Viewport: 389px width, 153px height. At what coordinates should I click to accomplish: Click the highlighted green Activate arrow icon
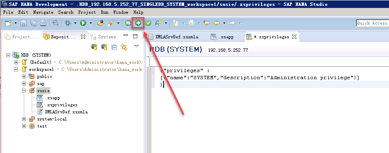coord(138,23)
